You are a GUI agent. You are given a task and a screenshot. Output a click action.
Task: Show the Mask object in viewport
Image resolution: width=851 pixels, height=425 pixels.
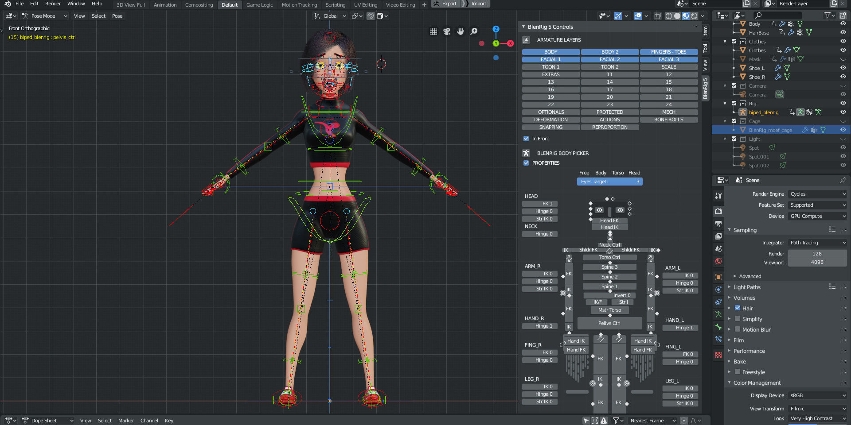click(843, 59)
